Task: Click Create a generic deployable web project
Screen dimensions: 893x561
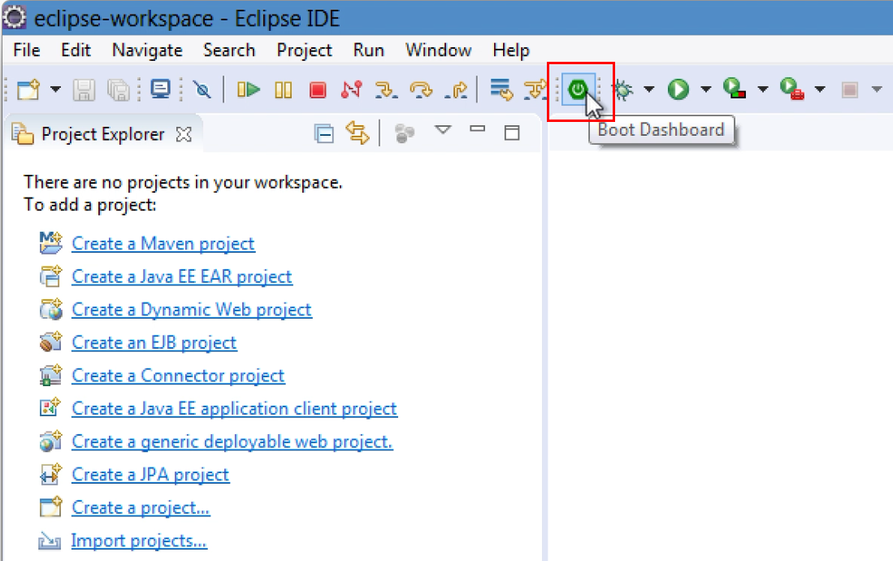Action: tap(232, 441)
